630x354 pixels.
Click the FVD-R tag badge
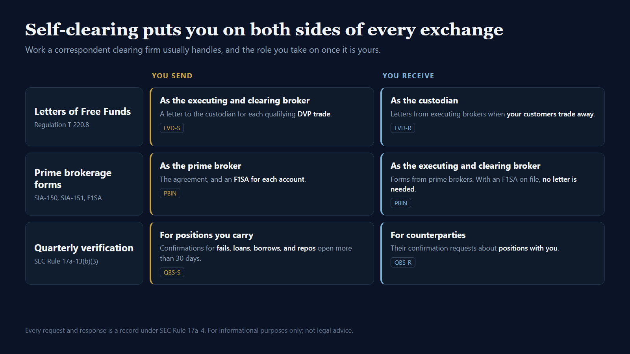tap(402, 128)
